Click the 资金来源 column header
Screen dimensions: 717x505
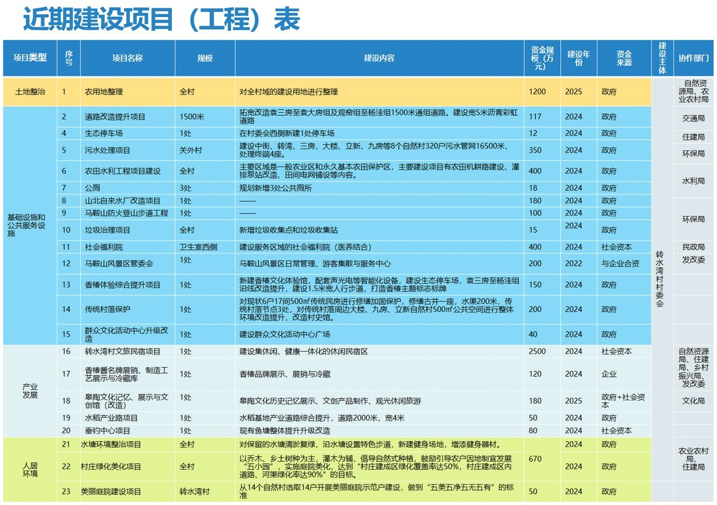pyautogui.click(x=624, y=58)
